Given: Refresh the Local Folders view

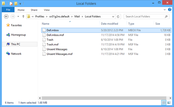Looking at the screenshot, I should coord(118,17).
